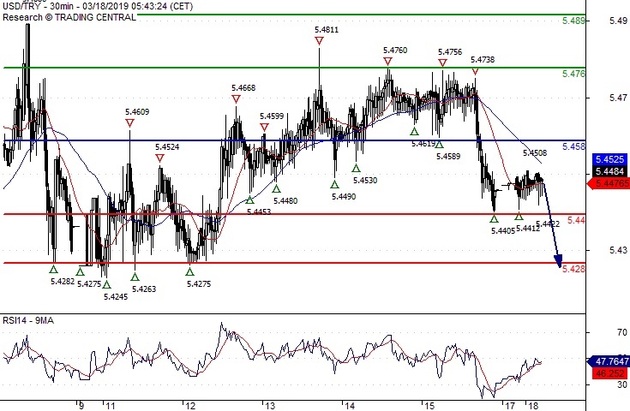Click the 5.49 price axis tick
The image size is (630, 411).
pos(618,21)
